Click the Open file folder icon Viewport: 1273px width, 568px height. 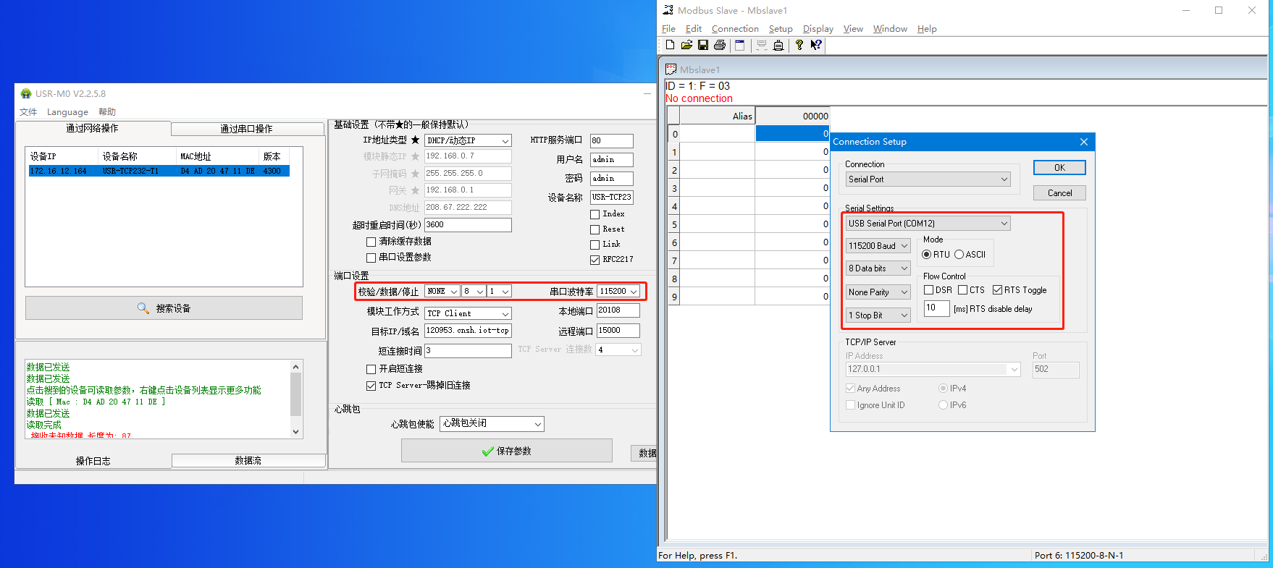(686, 45)
